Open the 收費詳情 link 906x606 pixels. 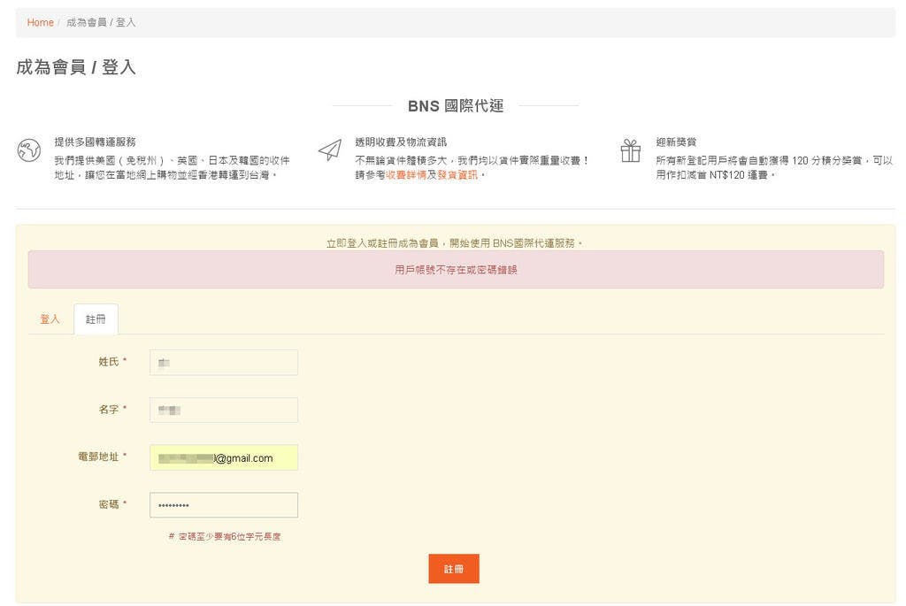tap(405, 174)
